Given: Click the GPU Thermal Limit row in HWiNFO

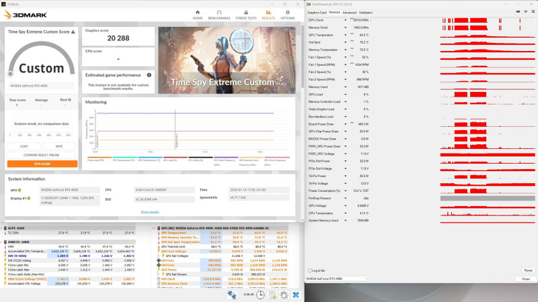Looking at the screenshot, I should [223, 246].
